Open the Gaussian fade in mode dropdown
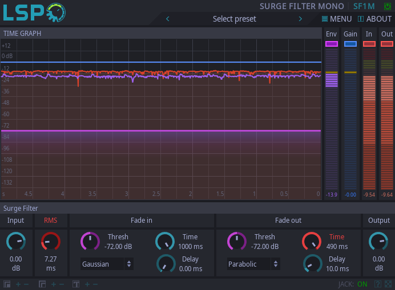 [107, 264]
